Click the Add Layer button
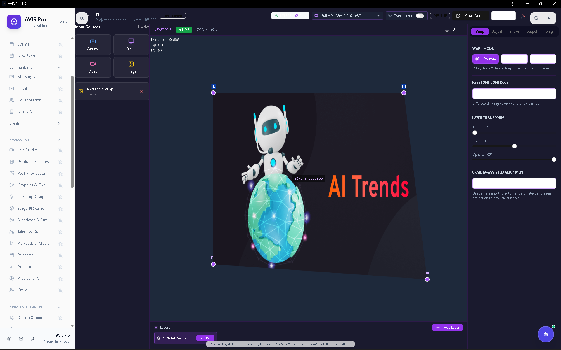Screen dimensions: 561x350 point(447,328)
